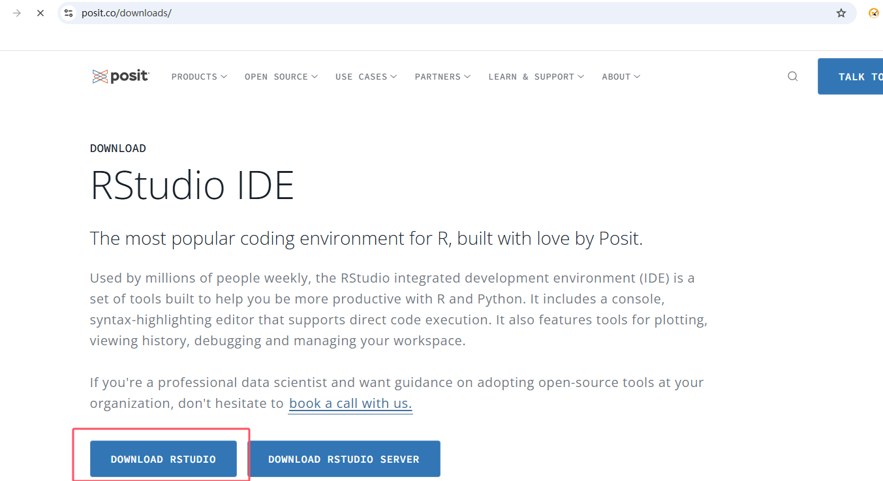Click the Download RStudio button

[x=163, y=459]
